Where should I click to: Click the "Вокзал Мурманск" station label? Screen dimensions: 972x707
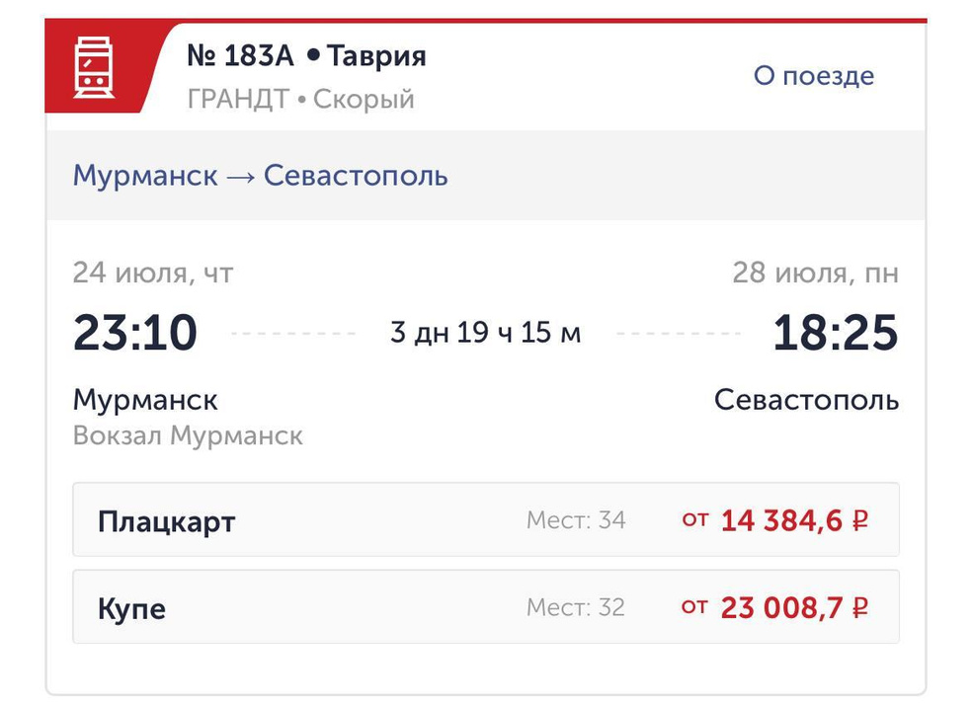(188, 435)
